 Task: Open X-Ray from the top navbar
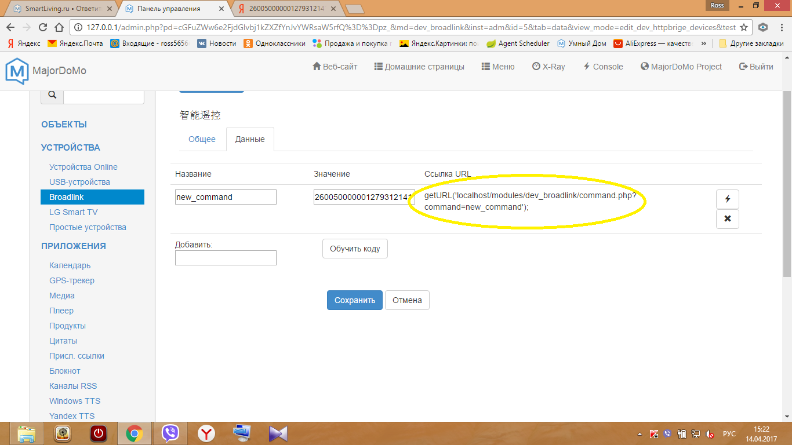point(548,67)
